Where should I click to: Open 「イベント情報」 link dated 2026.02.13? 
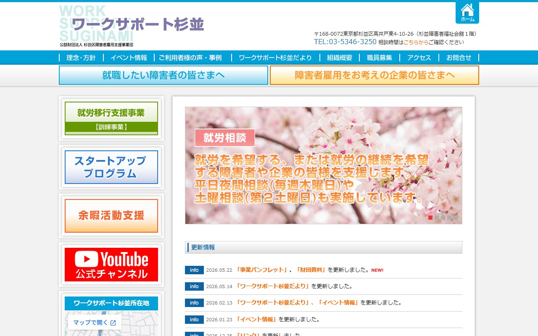[x=338, y=302]
